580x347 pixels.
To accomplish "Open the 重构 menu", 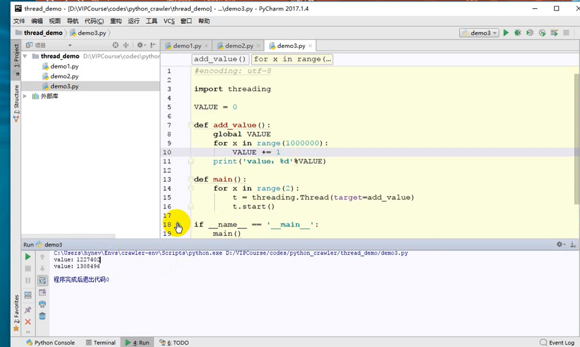I will [116, 21].
